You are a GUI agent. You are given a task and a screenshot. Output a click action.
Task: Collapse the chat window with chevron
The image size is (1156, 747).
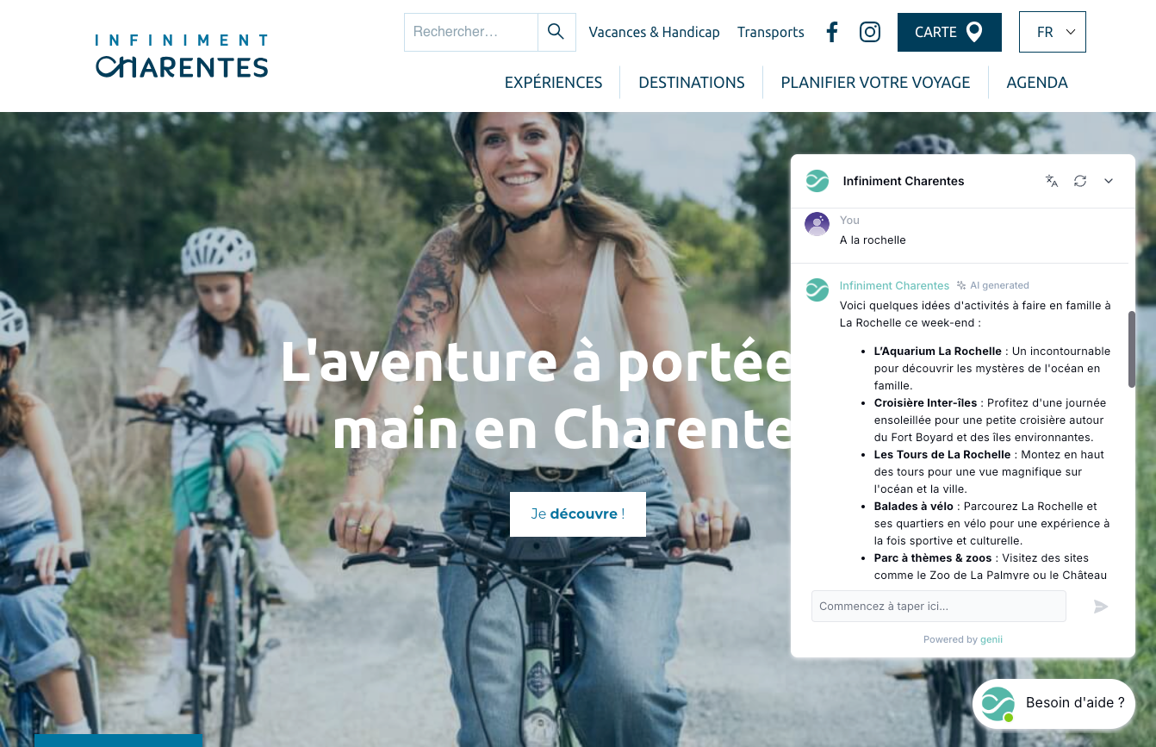click(x=1109, y=181)
